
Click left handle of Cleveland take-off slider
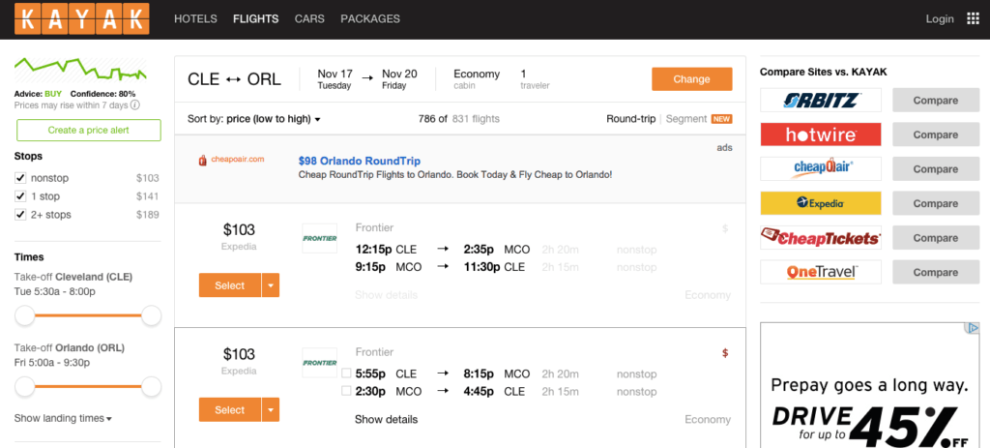click(x=24, y=315)
